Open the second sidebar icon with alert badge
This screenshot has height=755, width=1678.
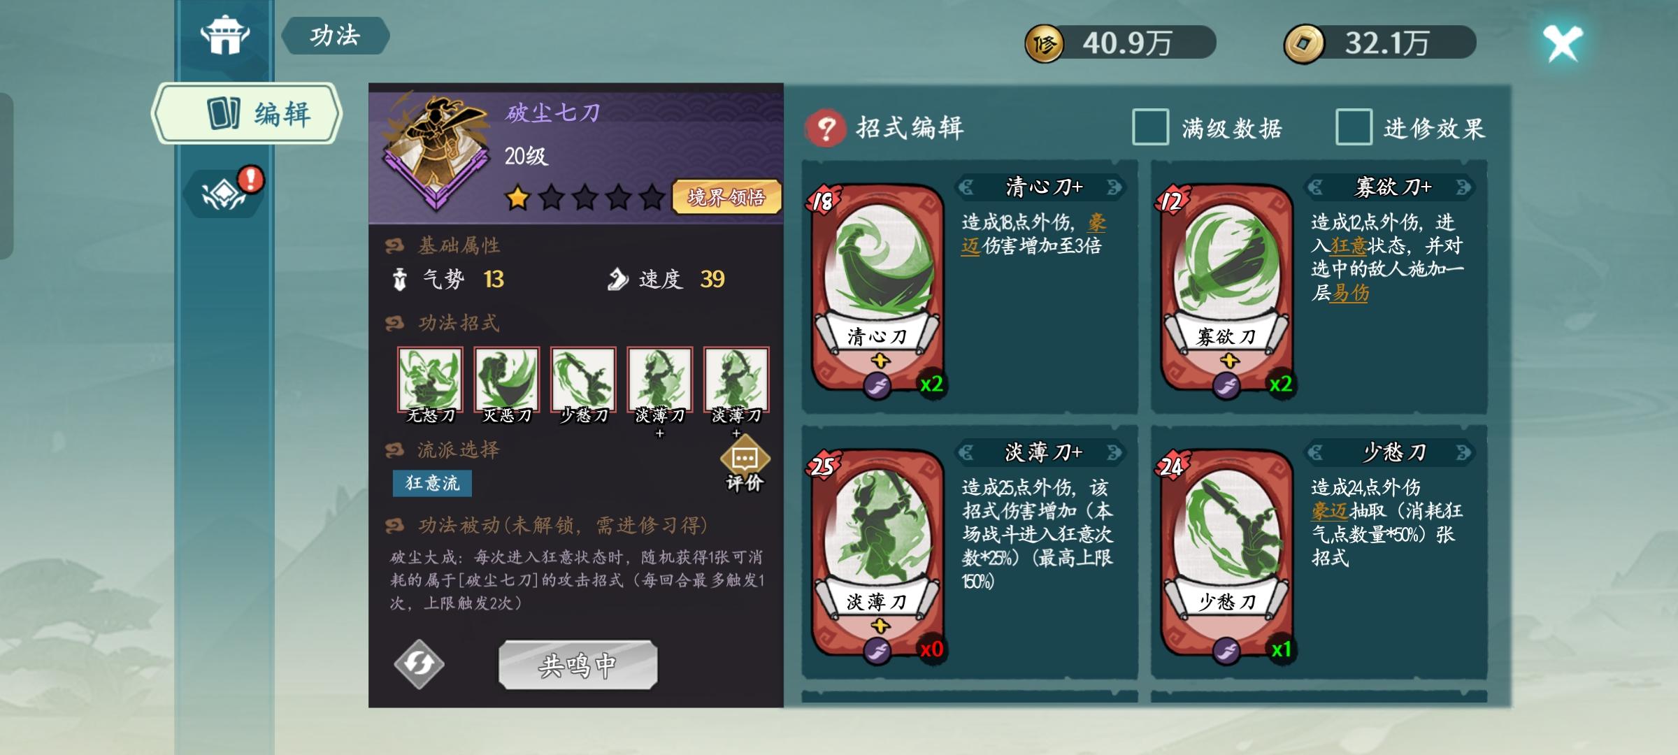pos(224,192)
